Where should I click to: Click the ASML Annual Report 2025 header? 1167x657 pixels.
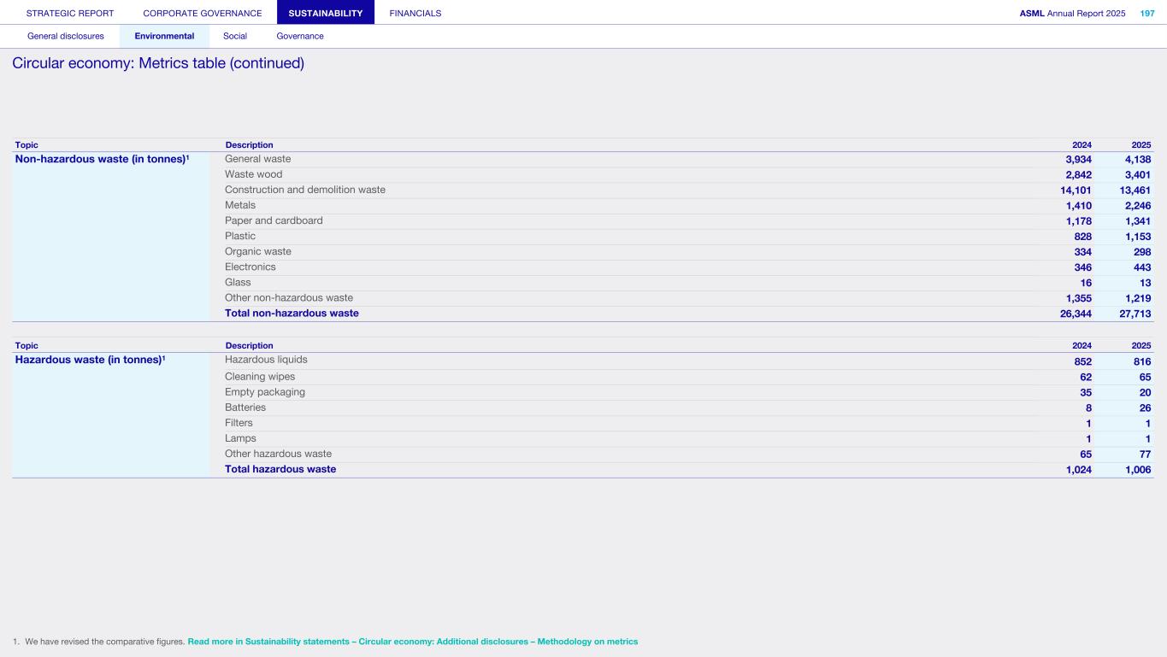[x=1072, y=13]
